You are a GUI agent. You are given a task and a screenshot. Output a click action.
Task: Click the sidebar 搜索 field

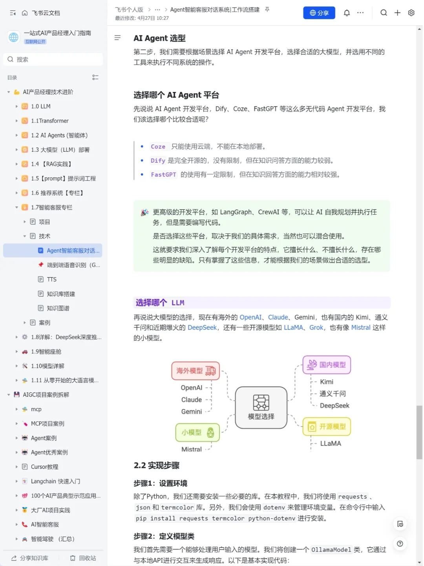click(x=53, y=59)
